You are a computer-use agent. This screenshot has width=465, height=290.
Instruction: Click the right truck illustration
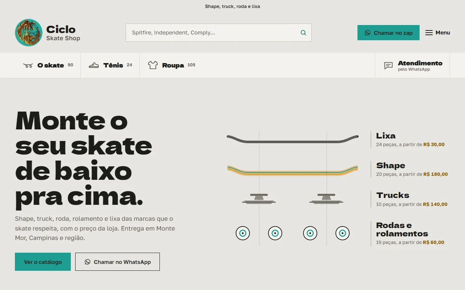click(326, 199)
